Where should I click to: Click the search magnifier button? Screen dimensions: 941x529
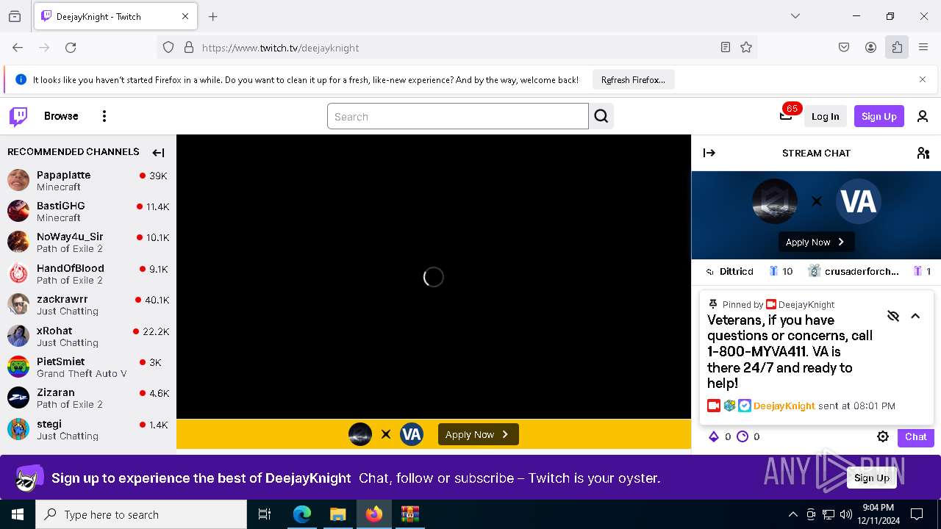point(601,116)
